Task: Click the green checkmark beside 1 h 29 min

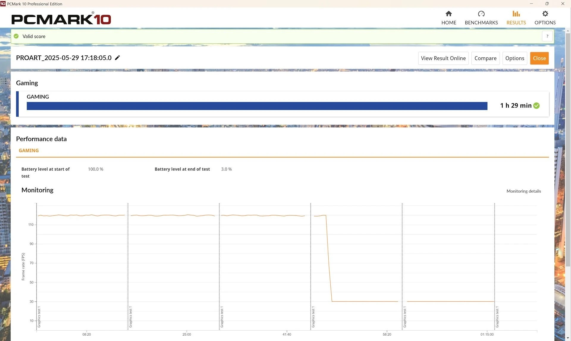Action: pos(537,106)
